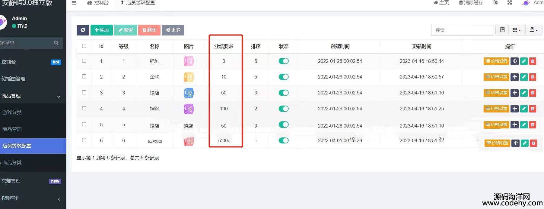Click the delete trash icon for Id 3 row

533,93
